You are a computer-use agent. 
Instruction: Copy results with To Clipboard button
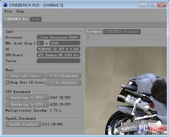click(x=63, y=76)
